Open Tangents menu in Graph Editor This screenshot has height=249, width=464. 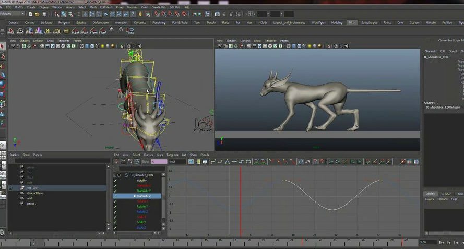(x=172, y=155)
